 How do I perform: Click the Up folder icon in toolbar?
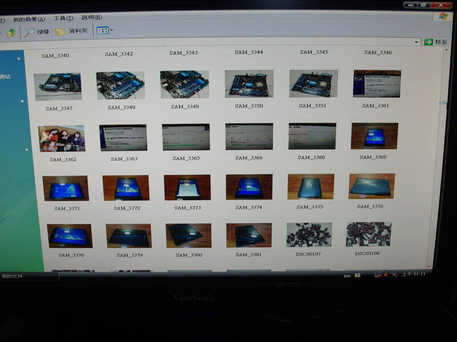(x=11, y=32)
